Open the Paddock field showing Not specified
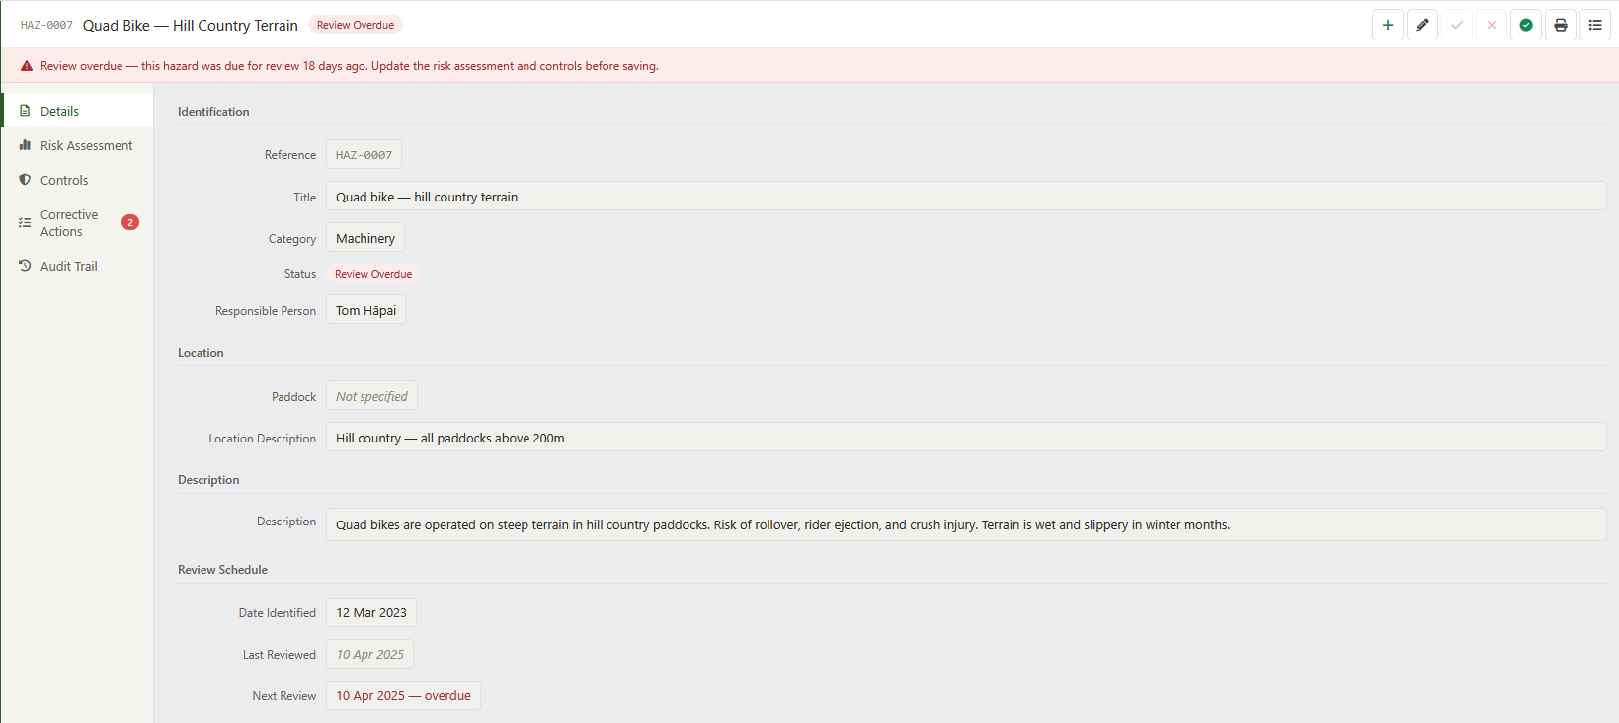The image size is (1619, 723). tap(371, 396)
